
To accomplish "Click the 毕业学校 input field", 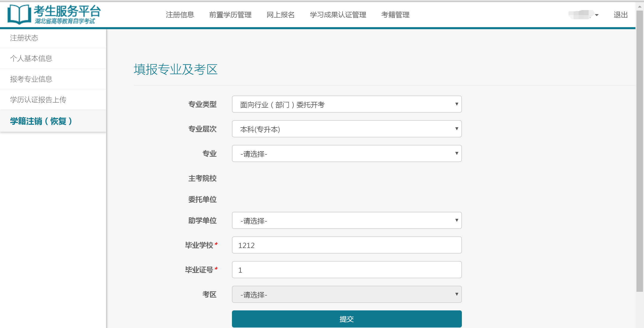I will point(347,245).
